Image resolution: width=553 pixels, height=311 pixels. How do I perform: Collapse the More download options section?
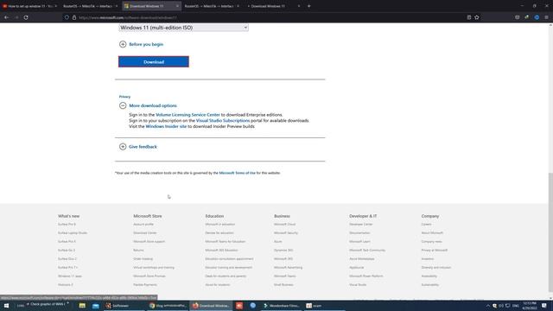click(x=148, y=105)
